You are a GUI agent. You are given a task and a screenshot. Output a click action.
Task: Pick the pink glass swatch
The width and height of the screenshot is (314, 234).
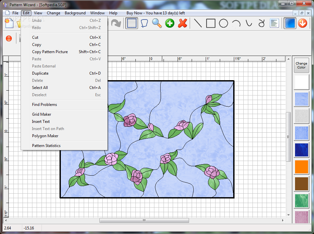(x=301, y=217)
